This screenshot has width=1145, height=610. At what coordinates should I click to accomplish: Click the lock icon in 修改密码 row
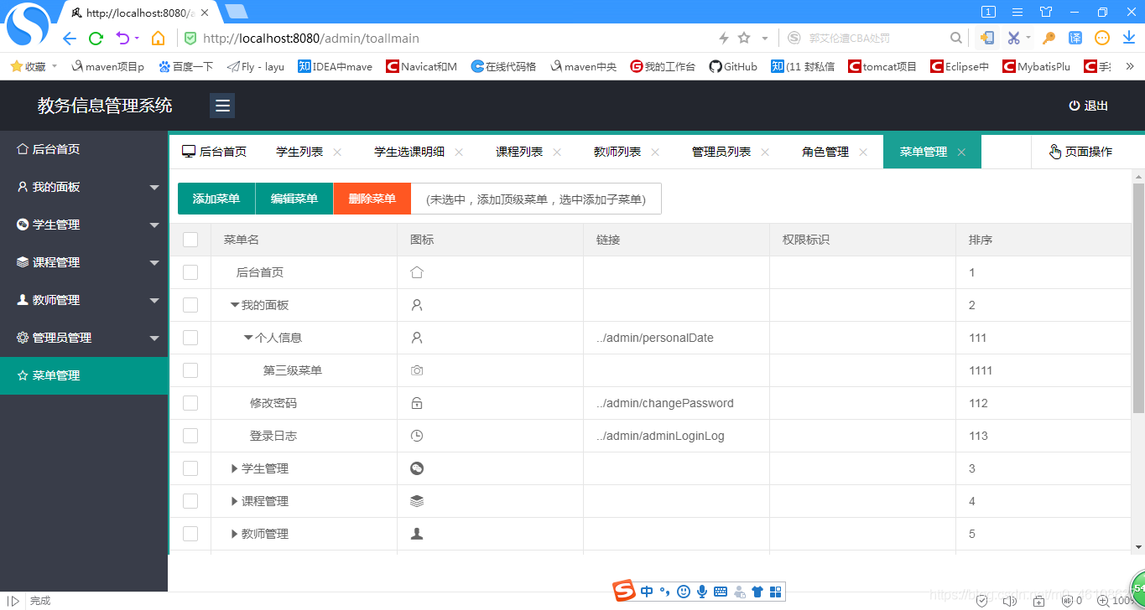coord(417,403)
